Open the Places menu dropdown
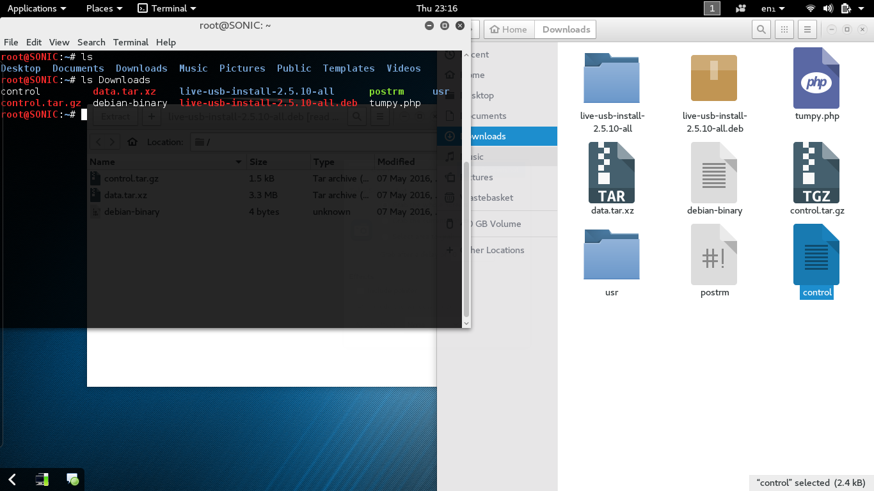This screenshot has width=874, height=491. (104, 8)
